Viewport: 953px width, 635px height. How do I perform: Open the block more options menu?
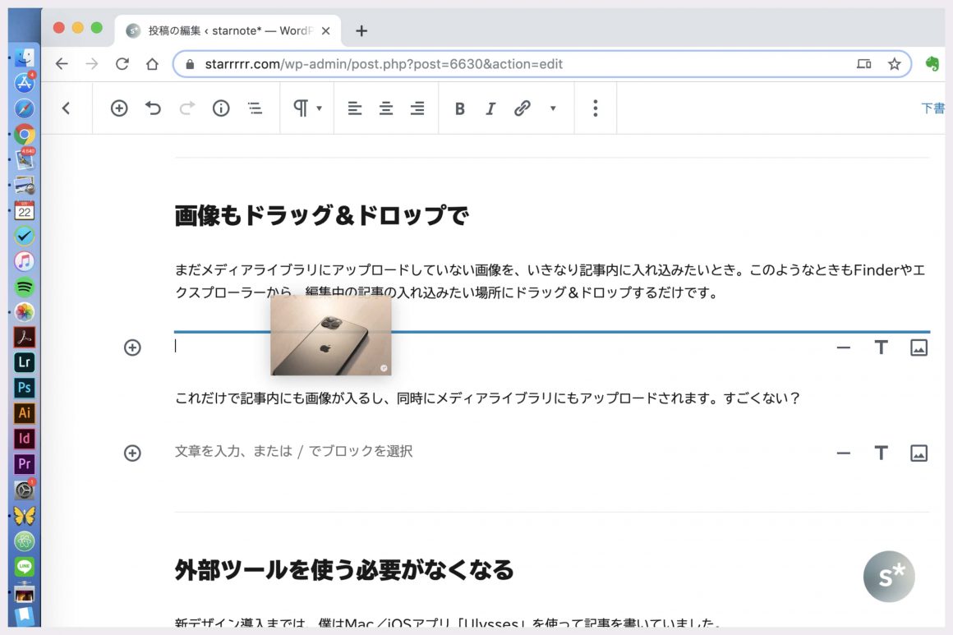coord(596,108)
